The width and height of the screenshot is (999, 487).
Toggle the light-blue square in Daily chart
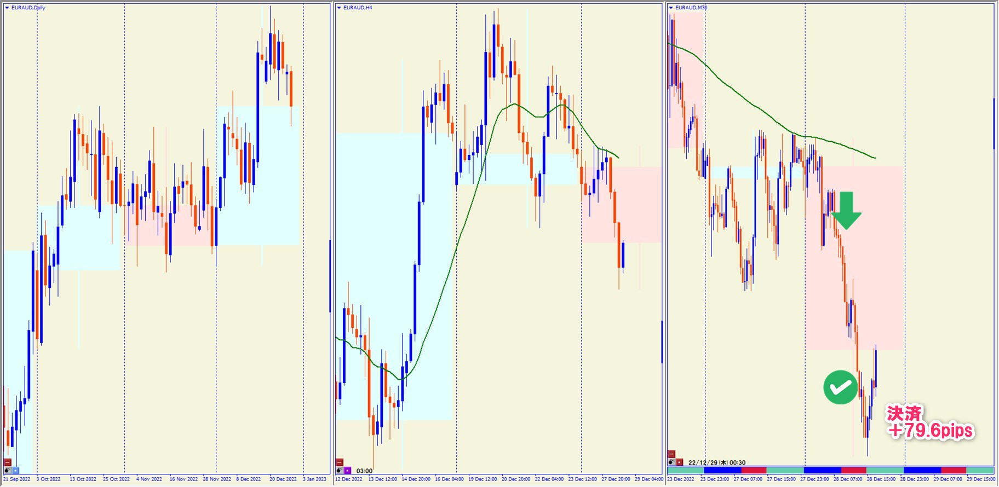pyautogui.click(x=15, y=471)
